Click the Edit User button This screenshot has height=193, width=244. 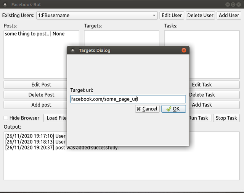click(x=172, y=15)
